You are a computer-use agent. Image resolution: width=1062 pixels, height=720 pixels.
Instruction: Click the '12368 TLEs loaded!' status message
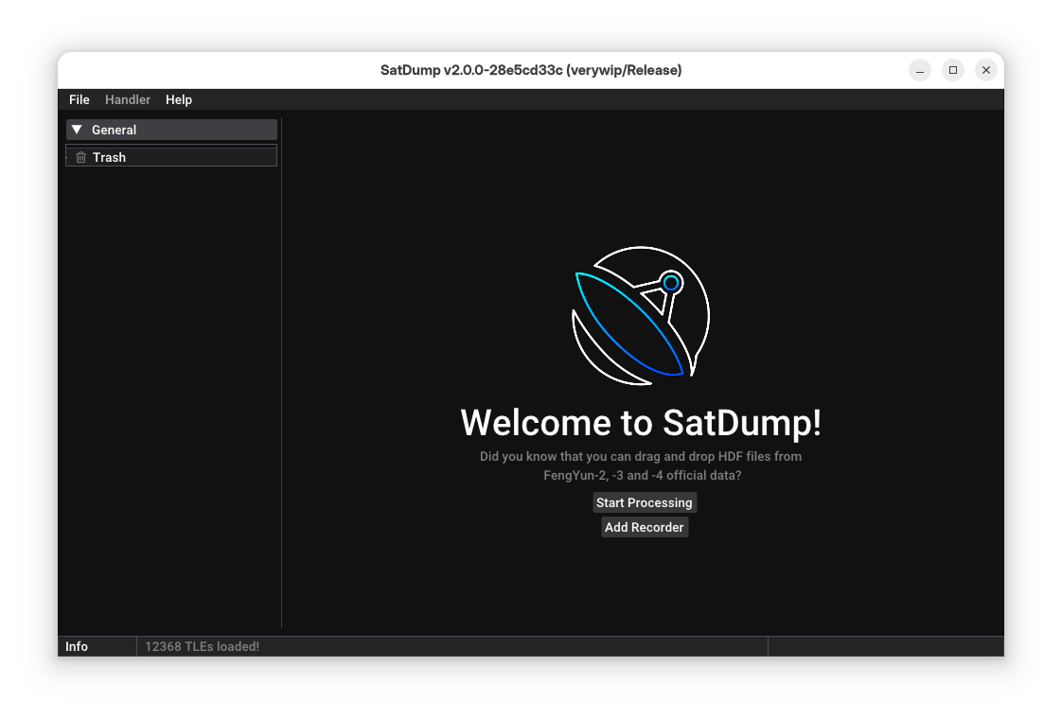point(203,646)
